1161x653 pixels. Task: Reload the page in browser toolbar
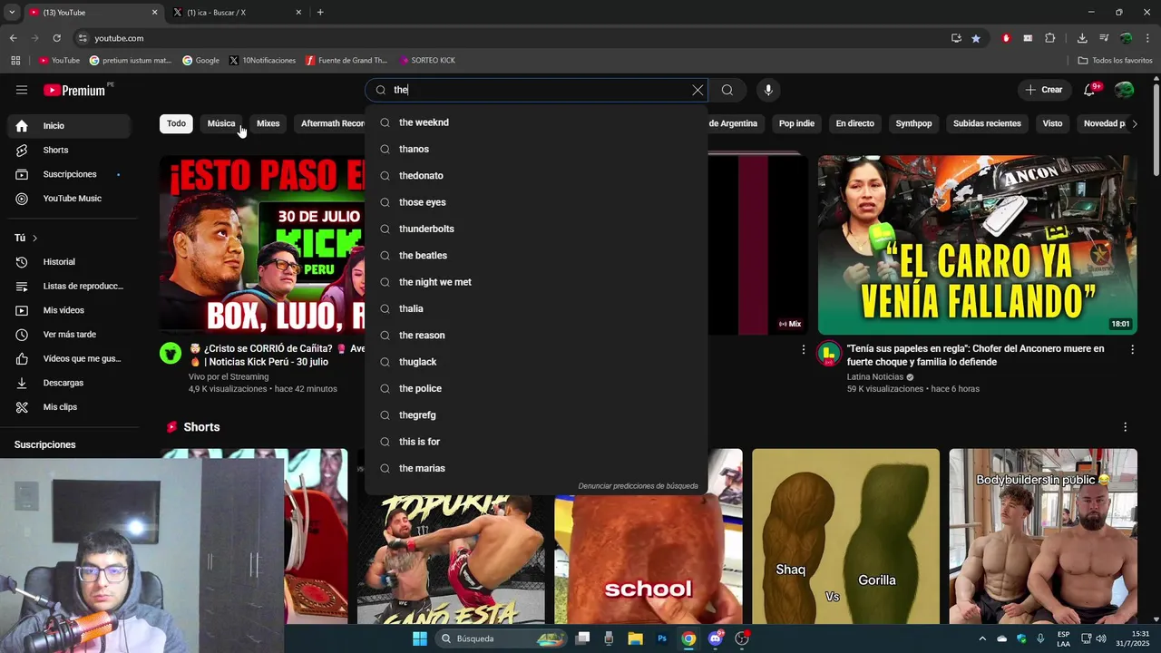click(x=56, y=38)
